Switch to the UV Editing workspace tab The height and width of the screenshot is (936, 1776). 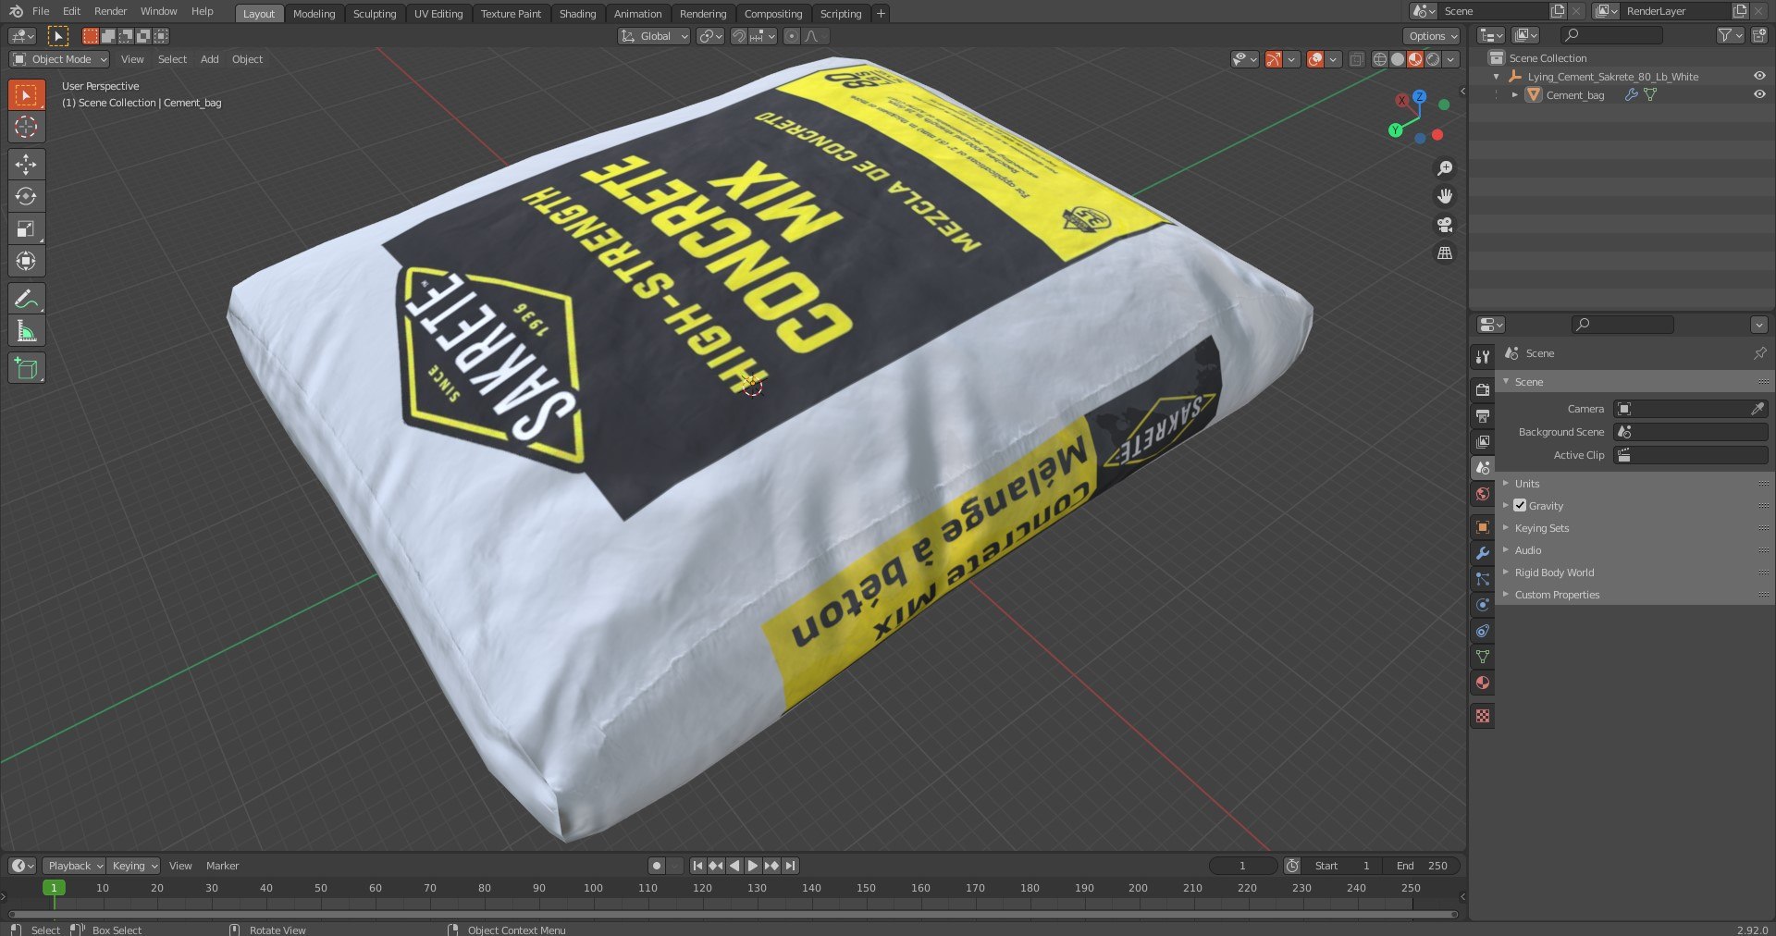pos(438,14)
